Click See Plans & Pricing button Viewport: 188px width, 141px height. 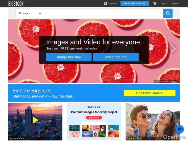coord(135,4)
